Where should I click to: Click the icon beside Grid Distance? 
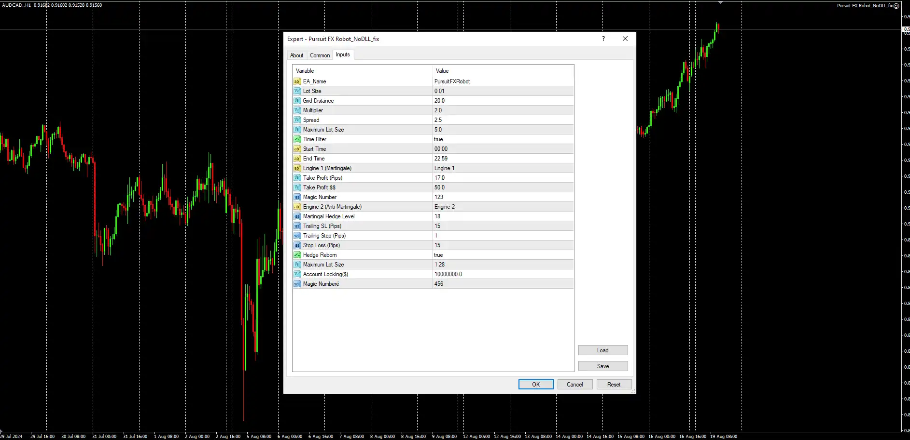pyautogui.click(x=297, y=101)
